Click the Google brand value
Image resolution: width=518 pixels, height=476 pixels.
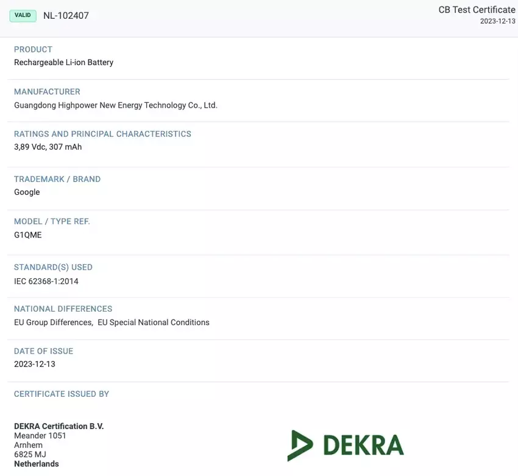[27, 192]
